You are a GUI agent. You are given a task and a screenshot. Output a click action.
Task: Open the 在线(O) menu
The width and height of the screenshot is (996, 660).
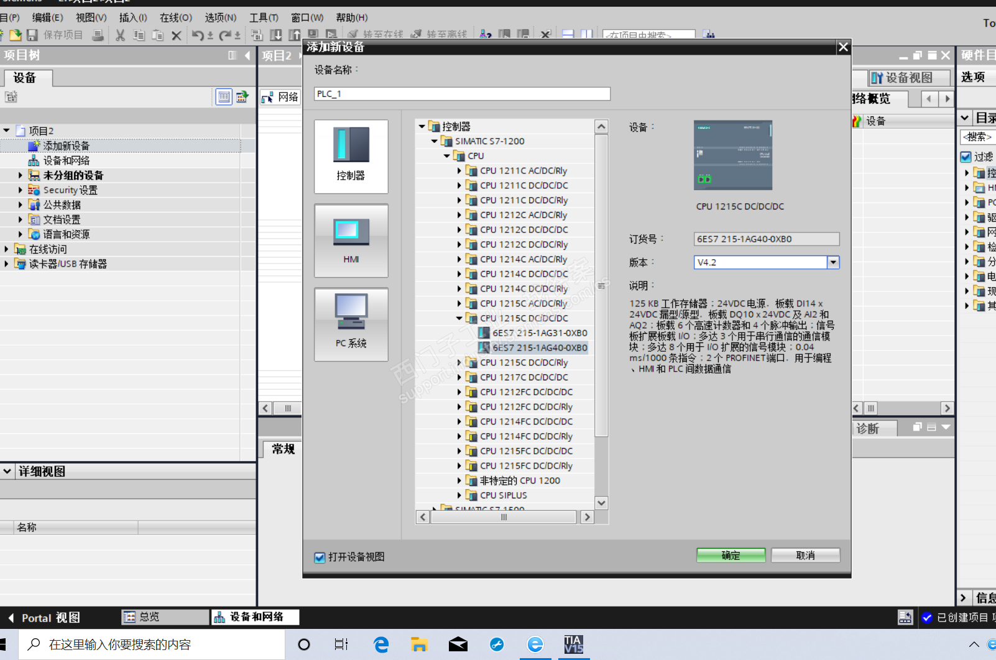[176, 17]
